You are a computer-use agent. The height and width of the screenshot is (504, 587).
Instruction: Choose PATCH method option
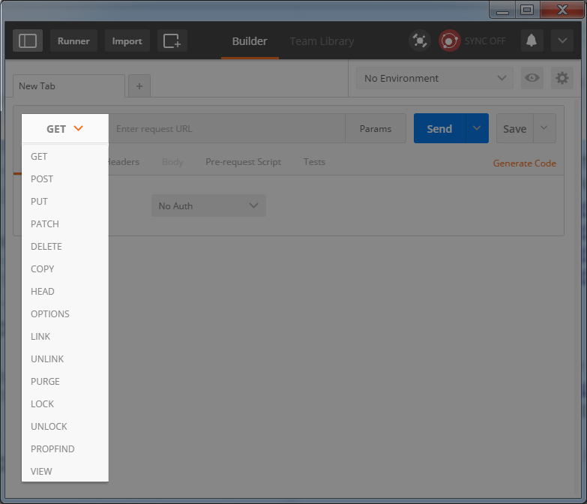click(65, 224)
